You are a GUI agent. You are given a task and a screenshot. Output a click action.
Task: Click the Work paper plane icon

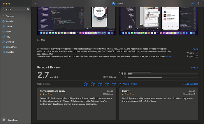[x=3, y=32]
